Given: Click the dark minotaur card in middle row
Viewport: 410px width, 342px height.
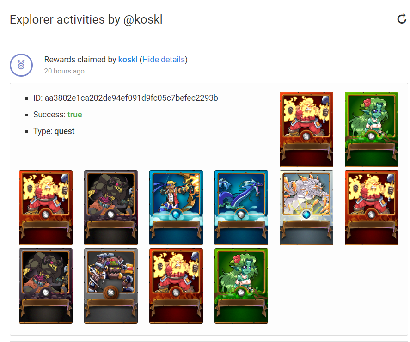Looking at the screenshot, I should [x=111, y=208].
